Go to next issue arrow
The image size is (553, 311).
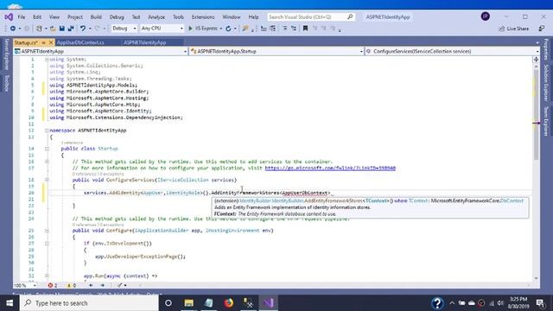[x=103, y=285]
